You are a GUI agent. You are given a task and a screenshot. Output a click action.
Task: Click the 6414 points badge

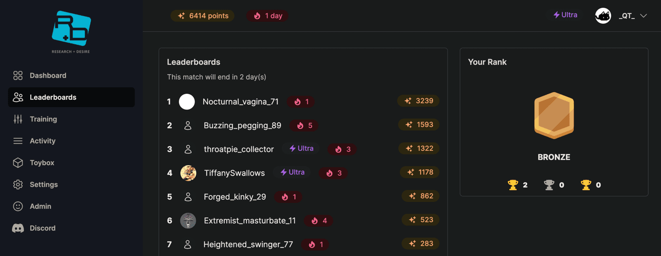203,16
